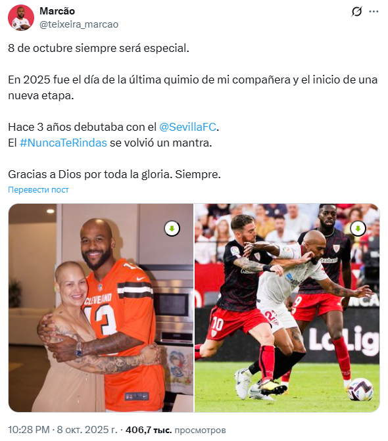The width and height of the screenshot is (388, 441).
Task: Click the green download icon on left photo
Action: [x=172, y=228]
